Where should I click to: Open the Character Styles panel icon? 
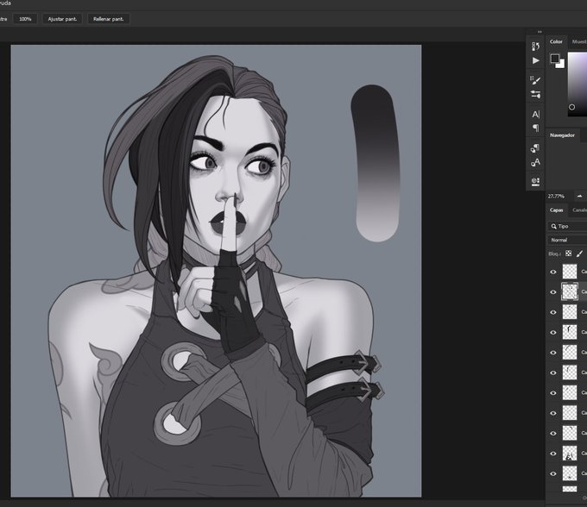point(535,162)
